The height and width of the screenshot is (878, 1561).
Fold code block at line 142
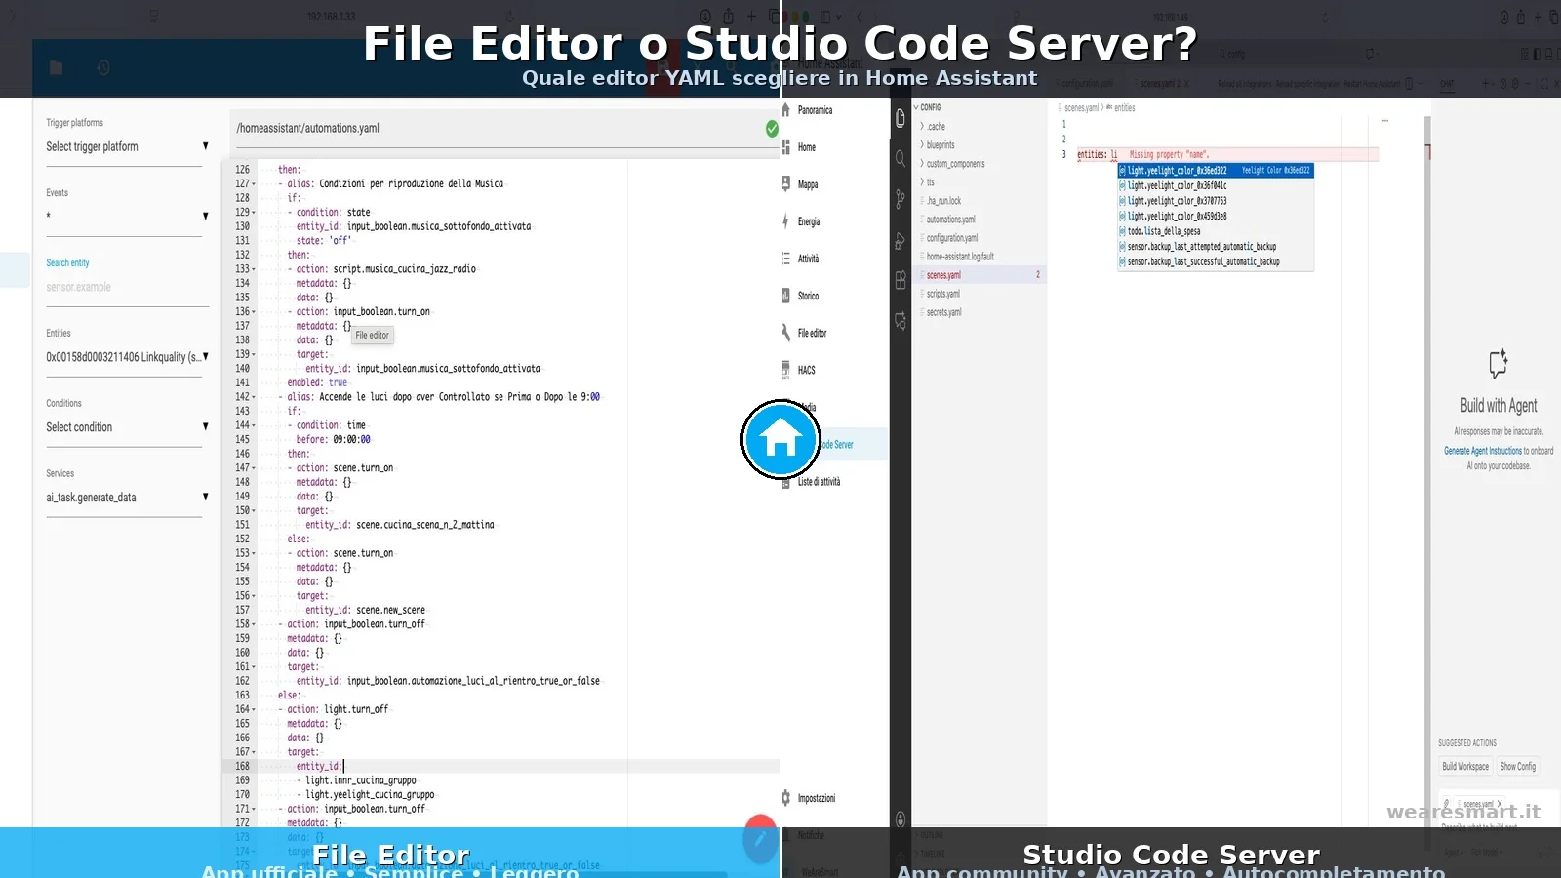[255, 397]
